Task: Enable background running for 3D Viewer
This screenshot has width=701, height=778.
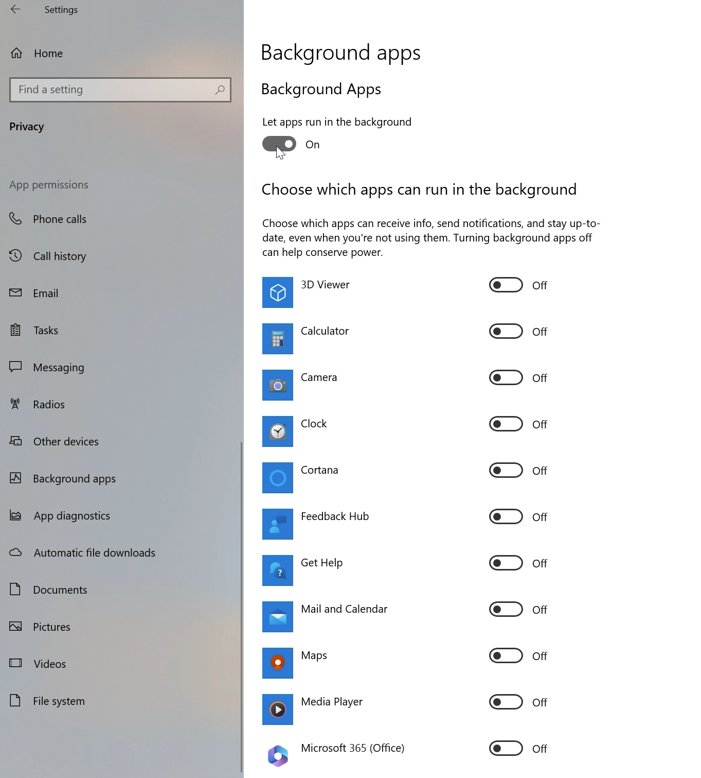Action: 506,285
